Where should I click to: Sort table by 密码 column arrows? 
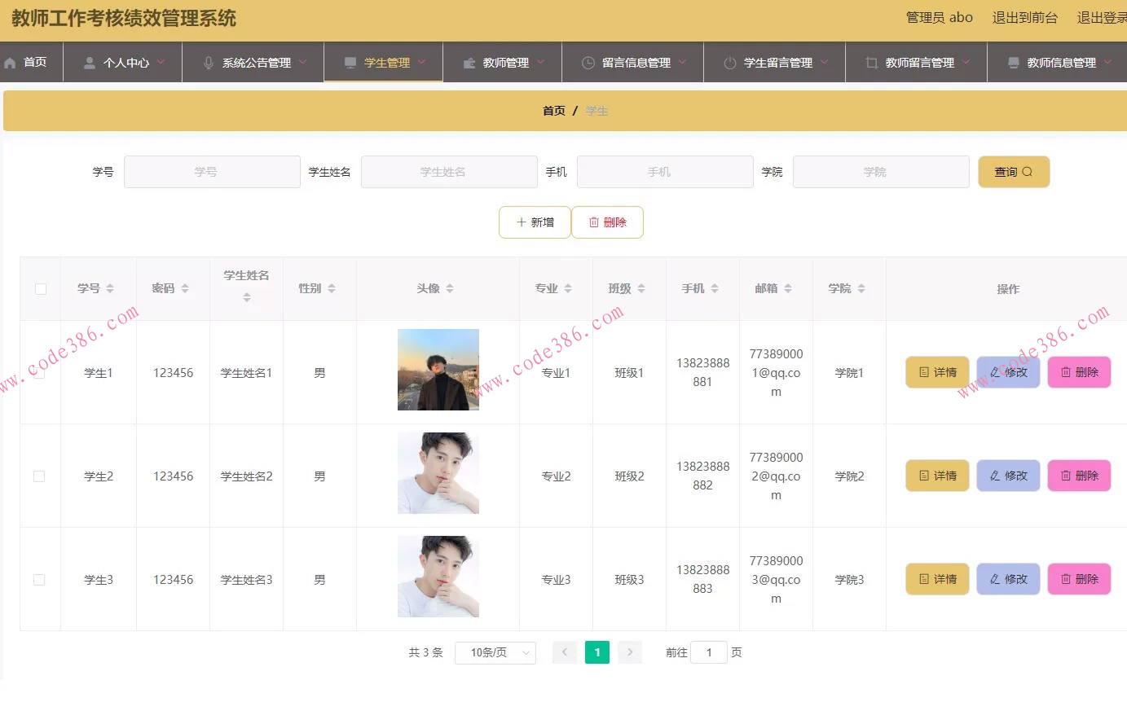pyautogui.click(x=185, y=289)
